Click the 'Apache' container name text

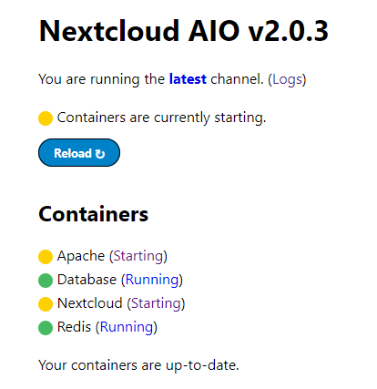coord(81,256)
